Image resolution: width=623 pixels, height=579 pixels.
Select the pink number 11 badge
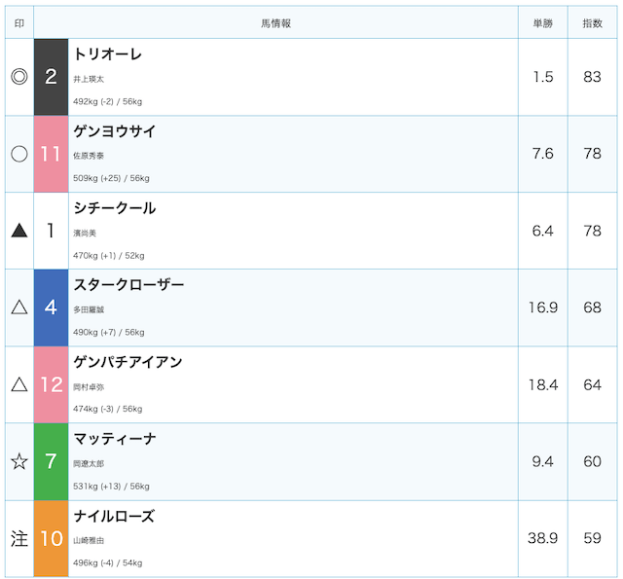click(51, 154)
